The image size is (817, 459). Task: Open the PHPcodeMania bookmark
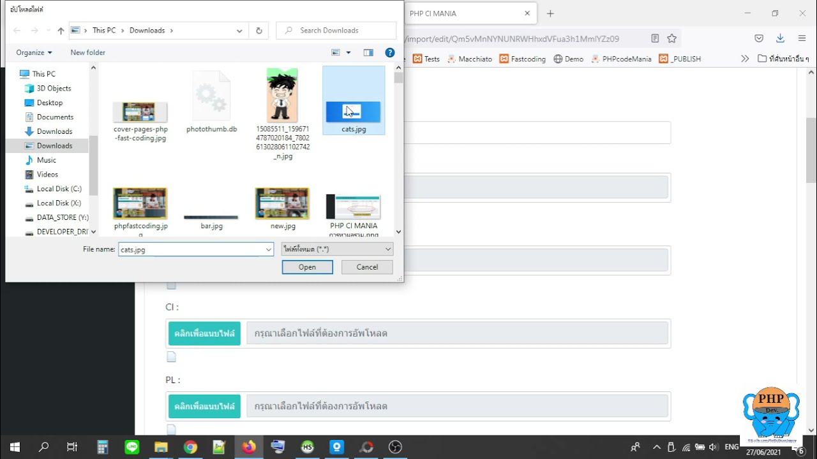(621, 59)
